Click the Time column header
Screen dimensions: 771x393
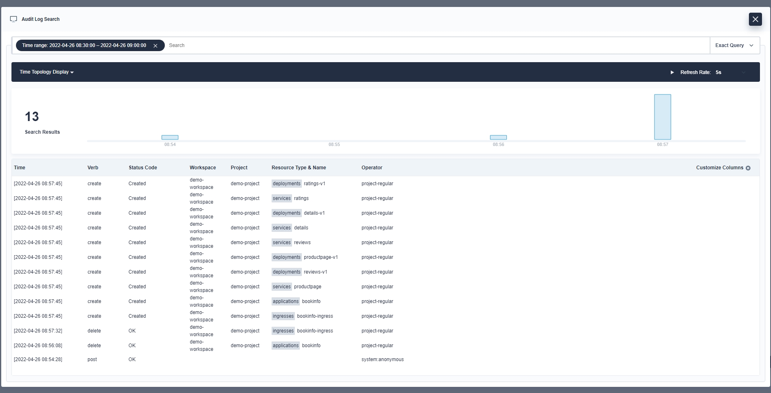(x=20, y=168)
